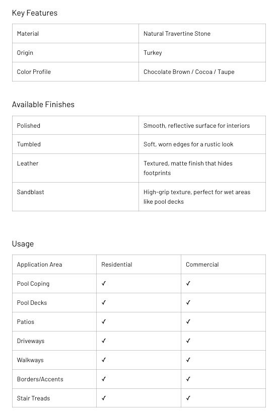Click the Available Finishes heading

(43, 104)
